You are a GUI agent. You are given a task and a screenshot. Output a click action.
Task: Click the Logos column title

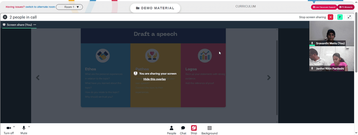tap(191, 69)
